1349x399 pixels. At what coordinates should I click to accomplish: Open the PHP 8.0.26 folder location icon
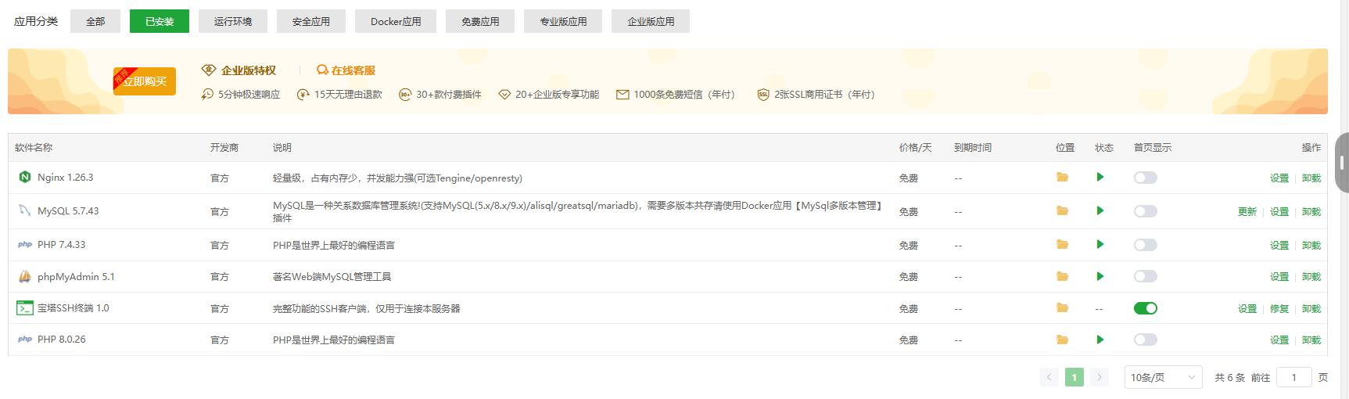click(x=1062, y=340)
